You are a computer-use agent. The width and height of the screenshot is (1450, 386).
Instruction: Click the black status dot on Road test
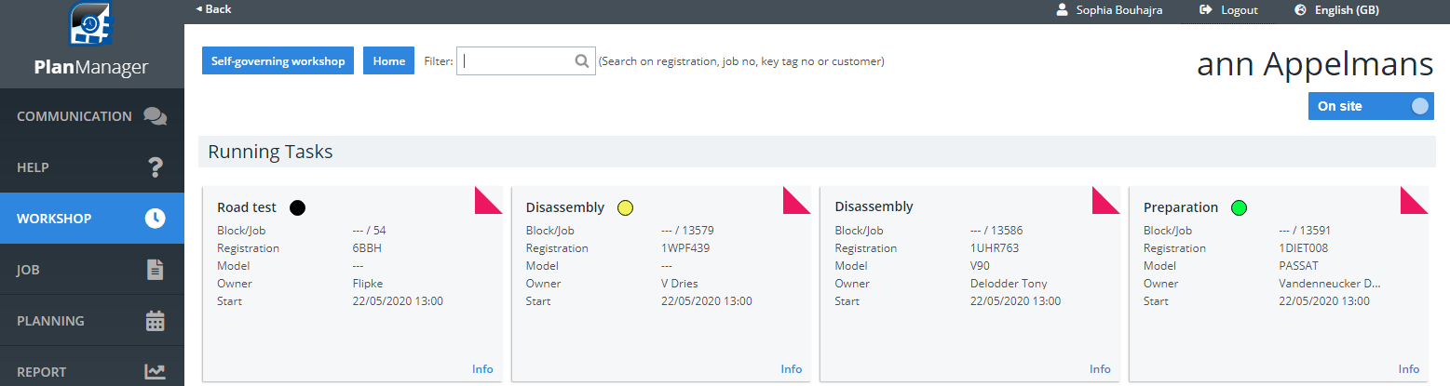pyautogui.click(x=297, y=207)
